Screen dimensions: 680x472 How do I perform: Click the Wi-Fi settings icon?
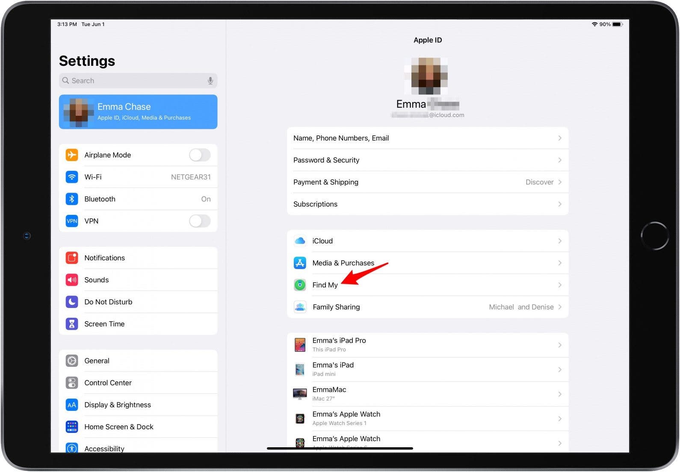coord(72,177)
